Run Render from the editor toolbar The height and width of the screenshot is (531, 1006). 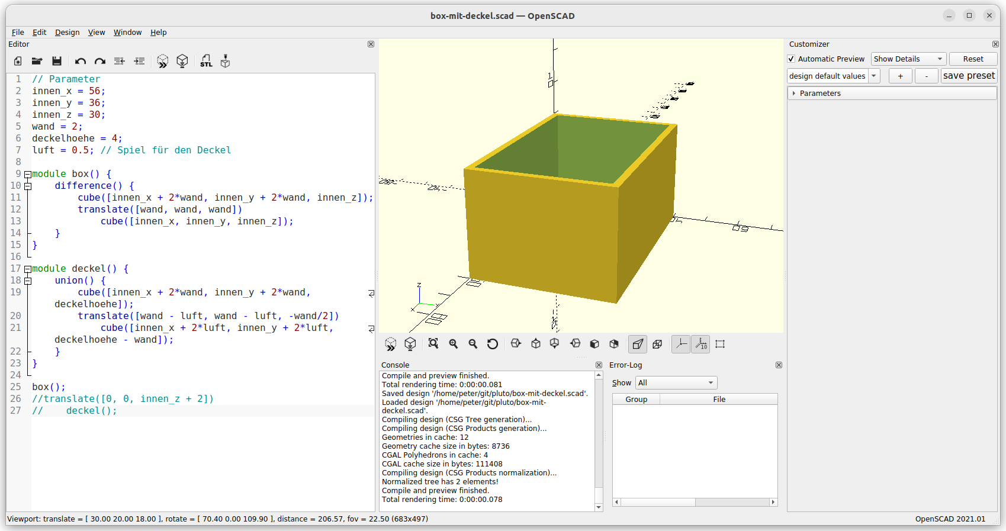point(182,61)
